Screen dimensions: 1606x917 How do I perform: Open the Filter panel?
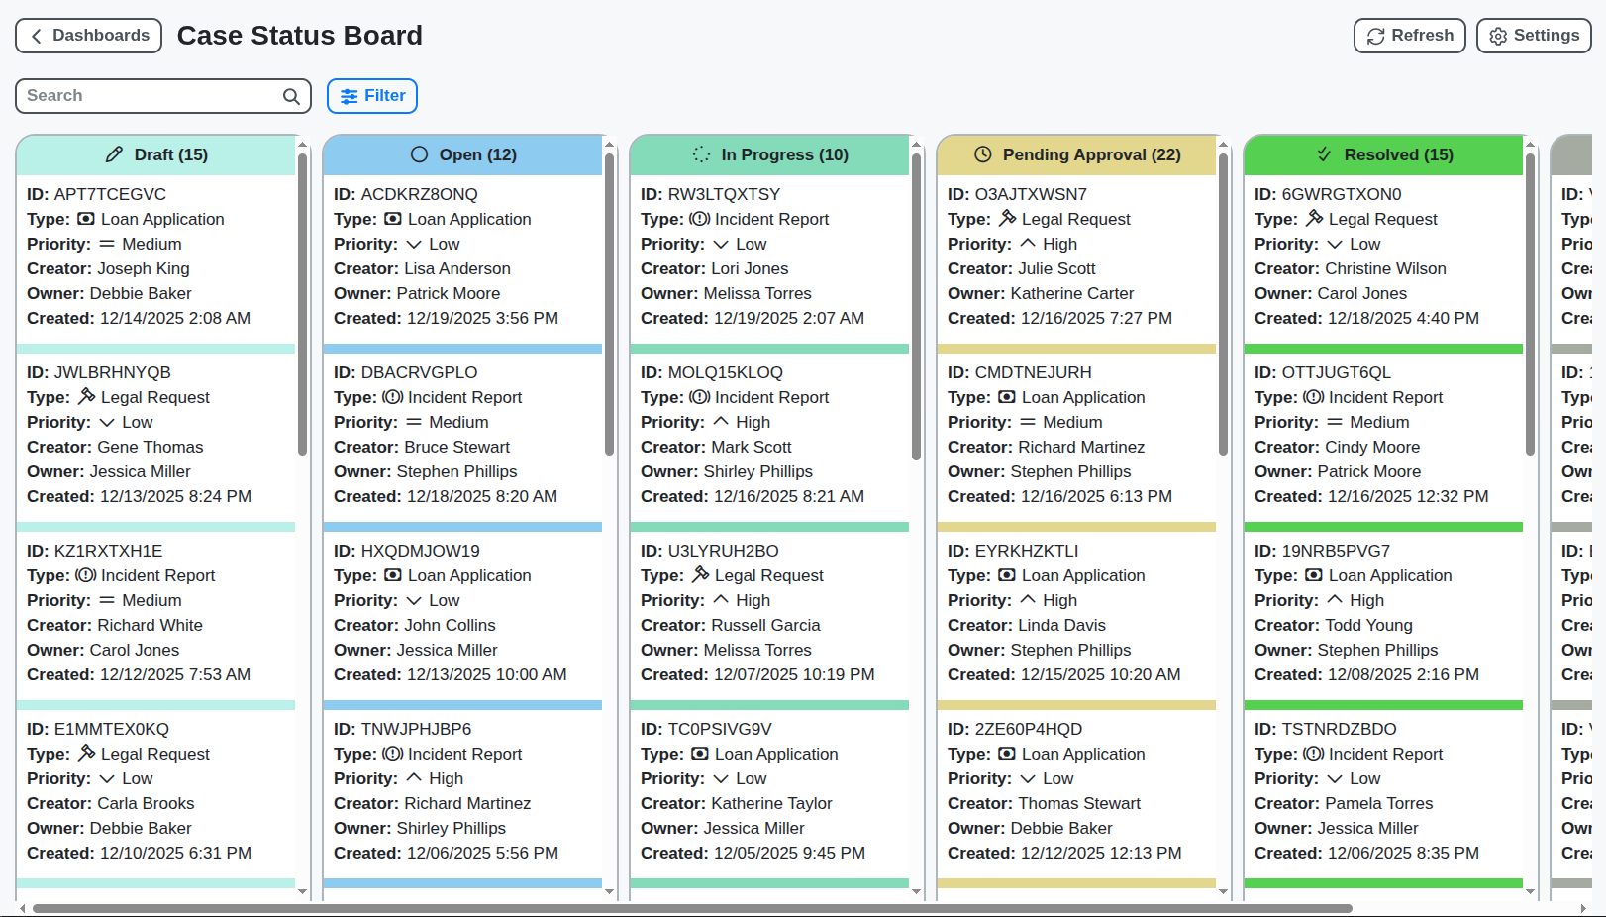pos(371,95)
